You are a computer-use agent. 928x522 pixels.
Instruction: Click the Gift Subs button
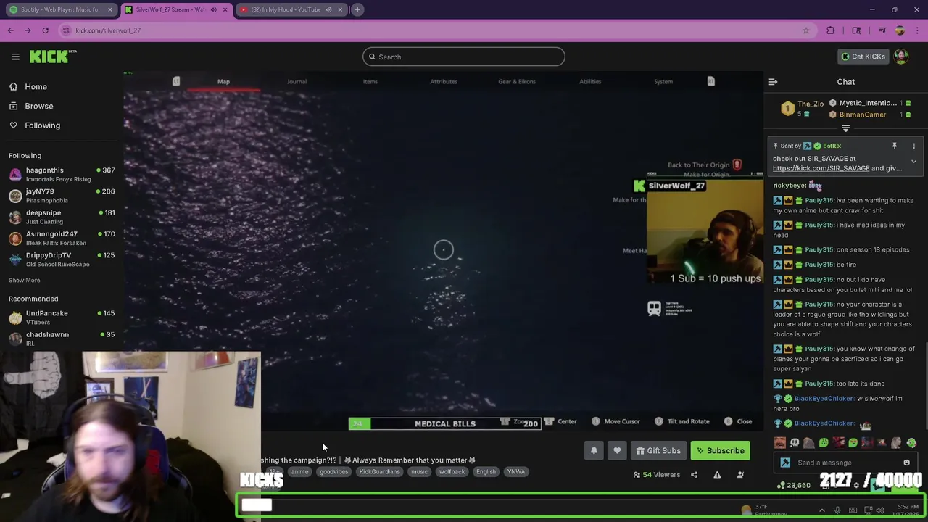(658, 450)
